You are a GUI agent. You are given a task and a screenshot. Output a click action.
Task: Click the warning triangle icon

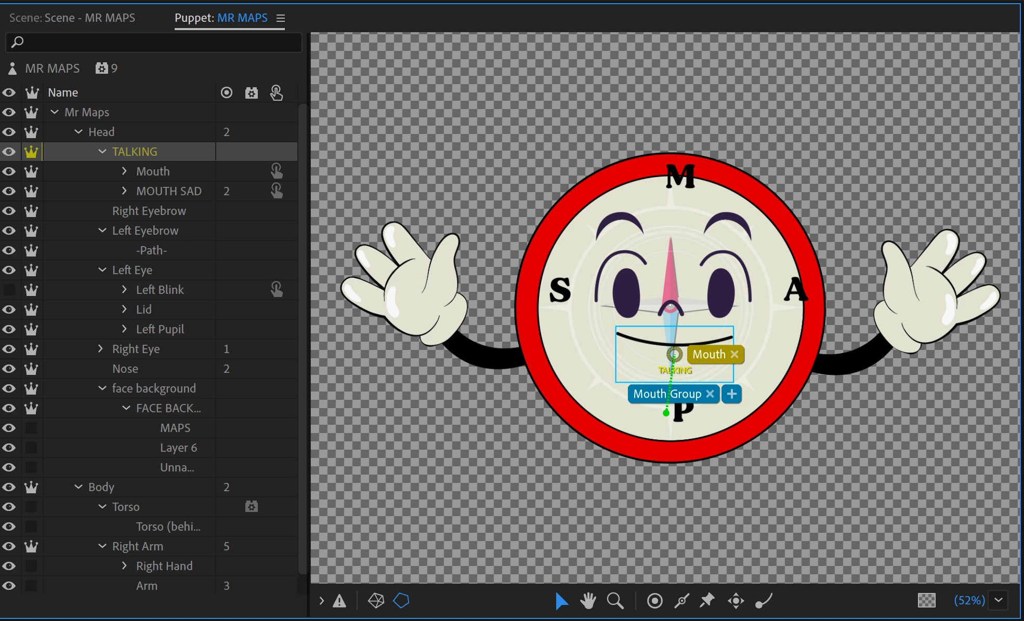coord(339,601)
